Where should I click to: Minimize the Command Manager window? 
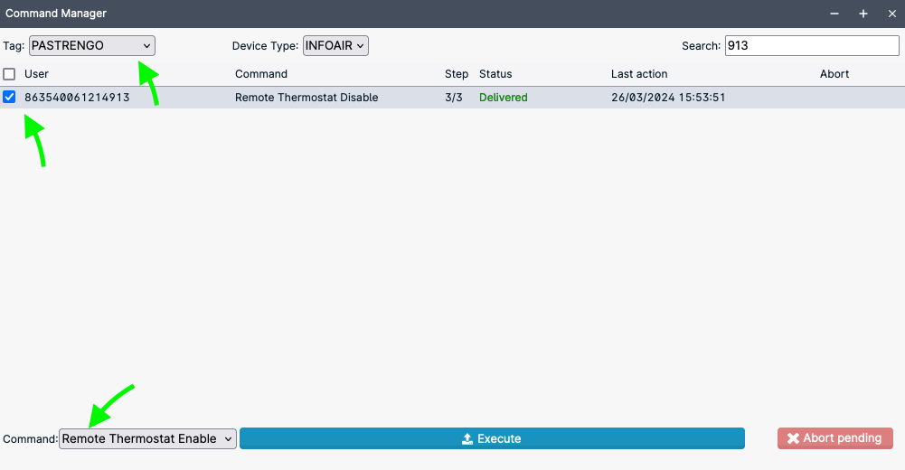[834, 14]
